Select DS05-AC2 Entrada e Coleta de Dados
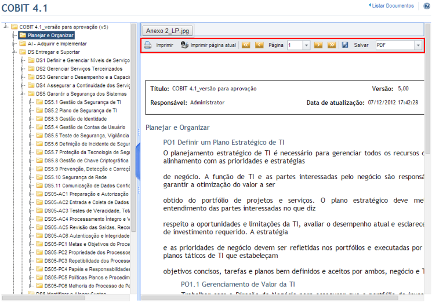This screenshot has height=302, width=432. coord(86,202)
